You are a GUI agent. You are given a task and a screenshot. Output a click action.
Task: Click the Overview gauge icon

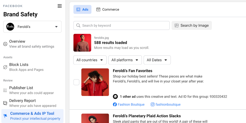(5, 44)
